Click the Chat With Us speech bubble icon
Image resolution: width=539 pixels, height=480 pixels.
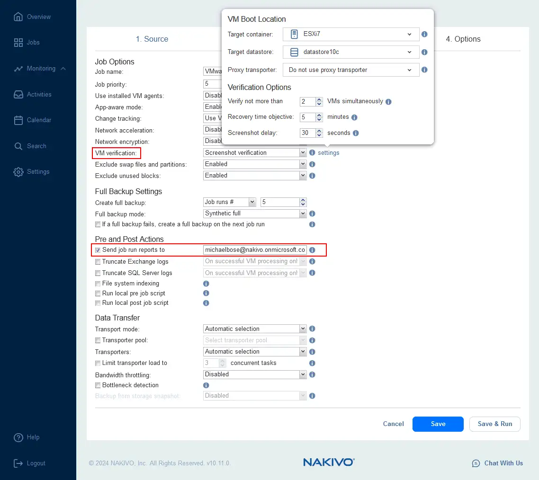pyautogui.click(x=476, y=463)
